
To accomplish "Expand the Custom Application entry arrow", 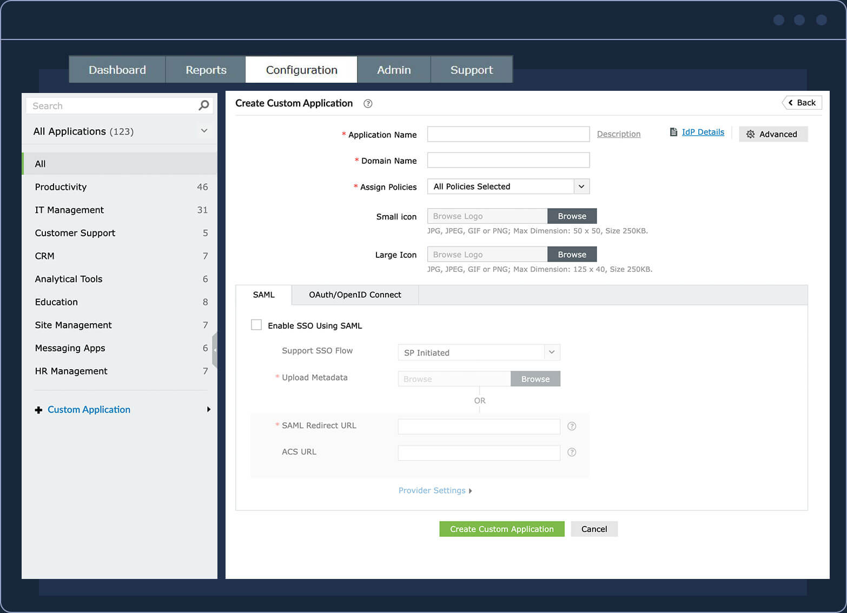I will pos(209,409).
